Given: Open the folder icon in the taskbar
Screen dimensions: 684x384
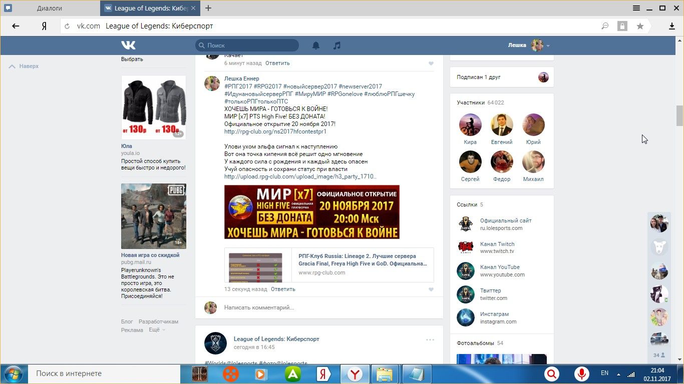Looking at the screenshot, I should click(x=384, y=374).
